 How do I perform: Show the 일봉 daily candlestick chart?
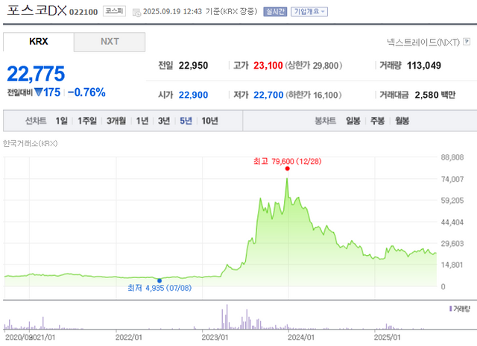click(353, 121)
